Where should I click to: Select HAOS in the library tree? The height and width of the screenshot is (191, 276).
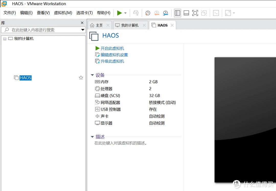[26, 78]
